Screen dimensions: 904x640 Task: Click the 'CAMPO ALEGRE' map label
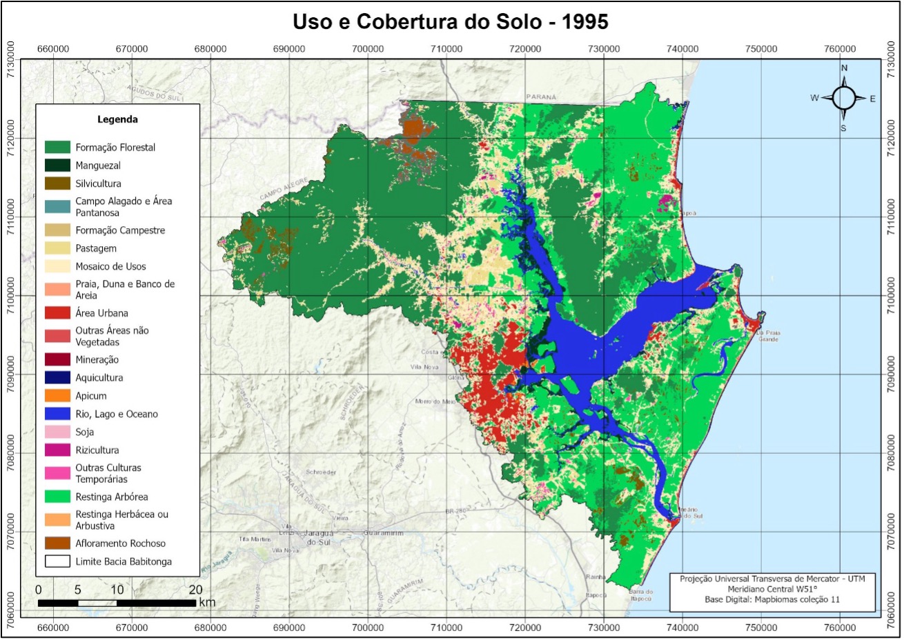pyautogui.click(x=284, y=189)
